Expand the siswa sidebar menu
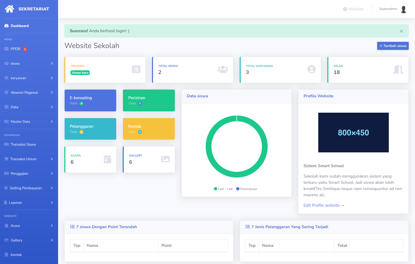 coord(29,63)
